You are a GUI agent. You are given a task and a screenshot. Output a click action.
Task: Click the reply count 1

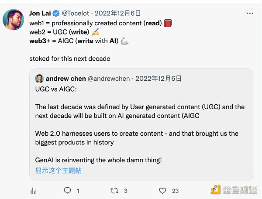pos(78,191)
